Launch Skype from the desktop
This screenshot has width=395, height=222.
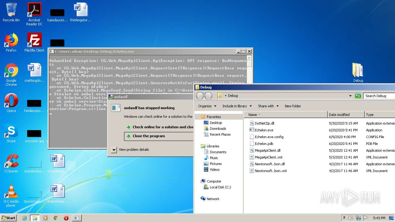pyautogui.click(x=11, y=133)
